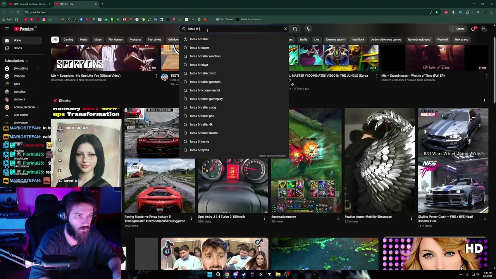Expand the Subscriptions section chevron
The width and height of the screenshot is (496, 279).
pos(27,61)
